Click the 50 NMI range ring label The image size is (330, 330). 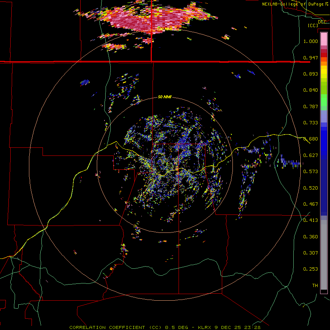tap(165, 97)
